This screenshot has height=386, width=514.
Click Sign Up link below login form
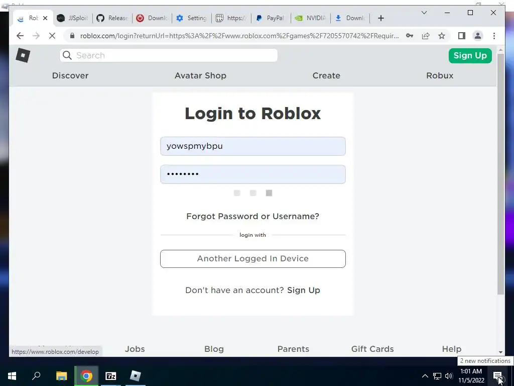click(x=304, y=290)
